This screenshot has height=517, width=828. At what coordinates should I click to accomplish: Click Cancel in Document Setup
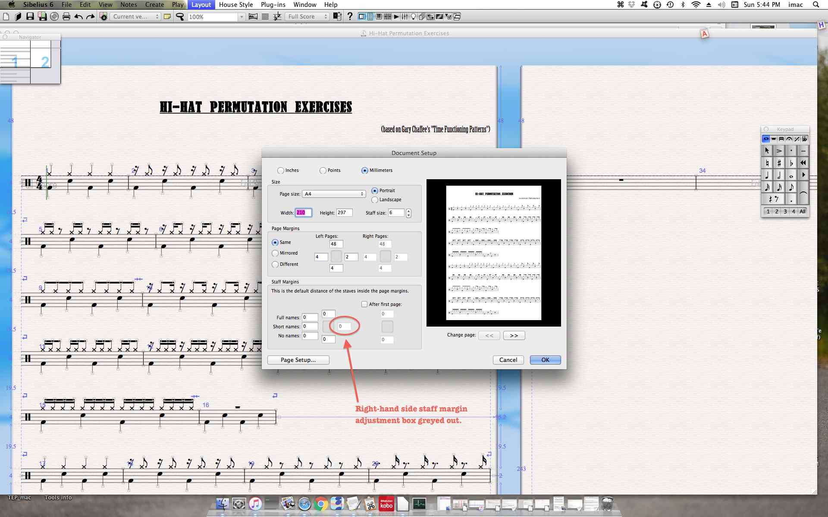[x=508, y=360]
